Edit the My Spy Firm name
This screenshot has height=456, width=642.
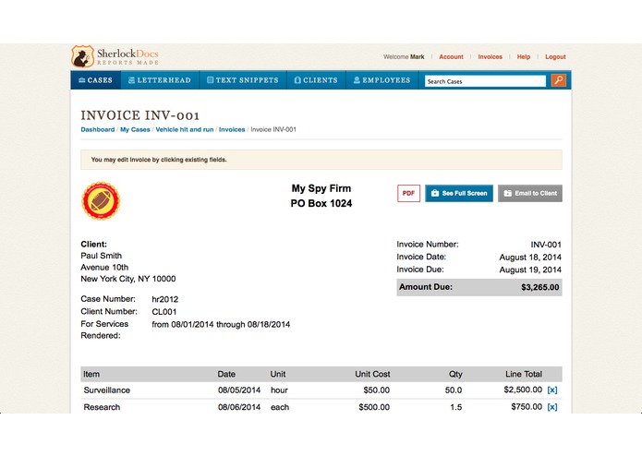click(321, 188)
